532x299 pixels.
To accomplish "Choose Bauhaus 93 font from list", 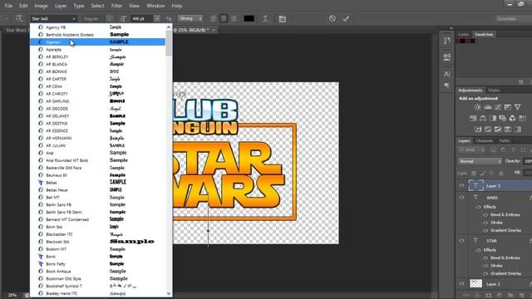I will tap(97, 175).
